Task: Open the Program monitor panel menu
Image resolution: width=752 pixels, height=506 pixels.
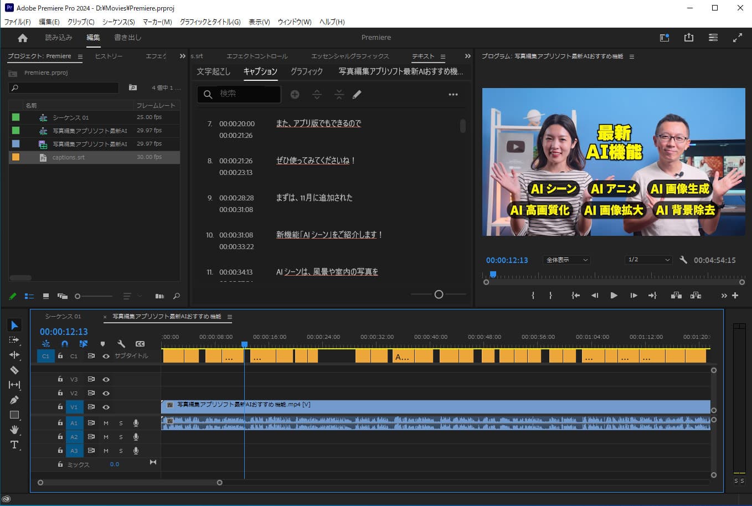Action: [632, 56]
